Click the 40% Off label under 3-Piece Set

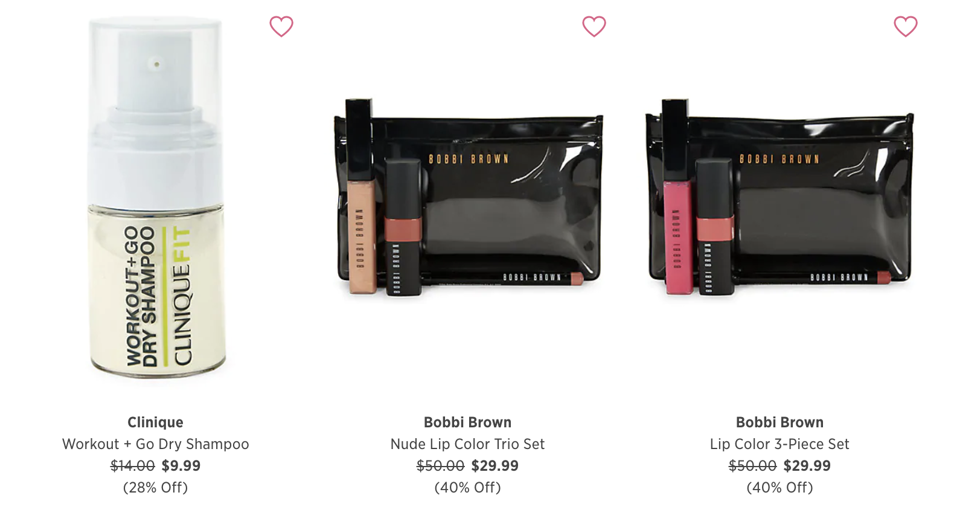(x=780, y=488)
